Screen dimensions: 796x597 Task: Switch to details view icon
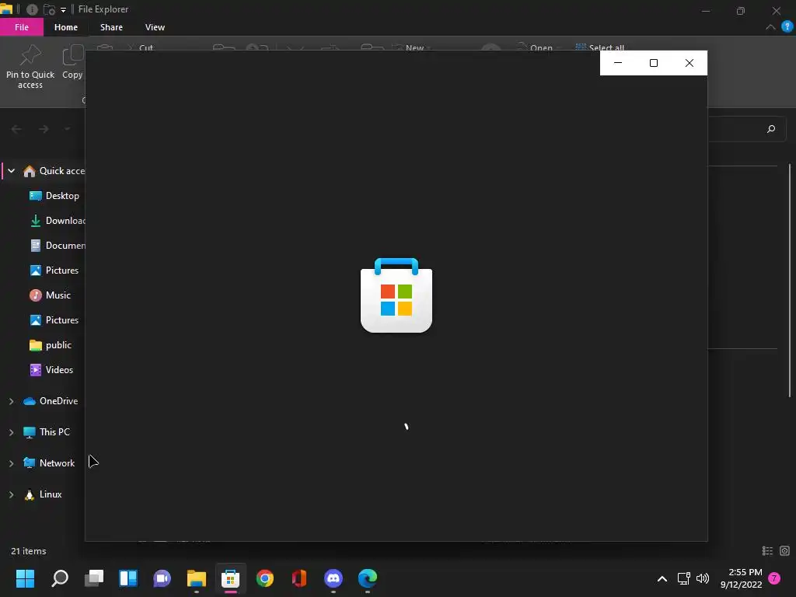(x=767, y=551)
